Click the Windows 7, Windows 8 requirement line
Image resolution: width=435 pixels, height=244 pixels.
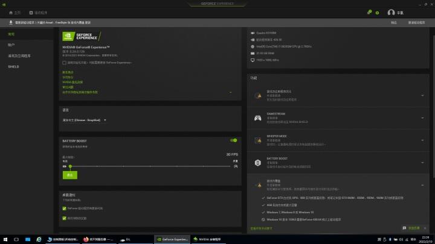290,213
